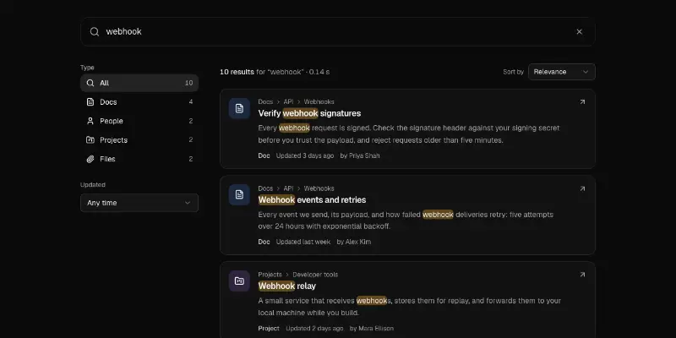
Task: Click project icon of Webhook relay
Action: [x=239, y=281]
